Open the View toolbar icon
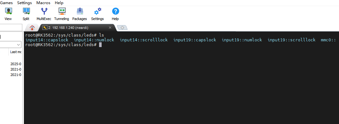The width and height of the screenshot is (339, 124). tap(8, 14)
